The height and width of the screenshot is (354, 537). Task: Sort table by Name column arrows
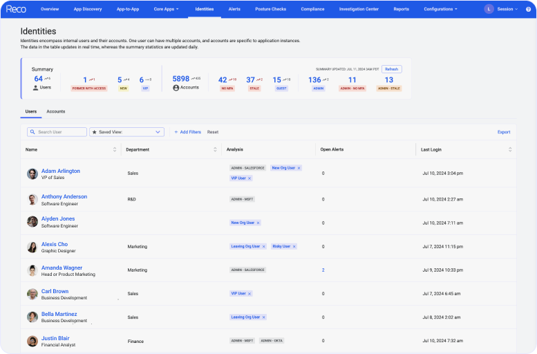[x=115, y=149]
